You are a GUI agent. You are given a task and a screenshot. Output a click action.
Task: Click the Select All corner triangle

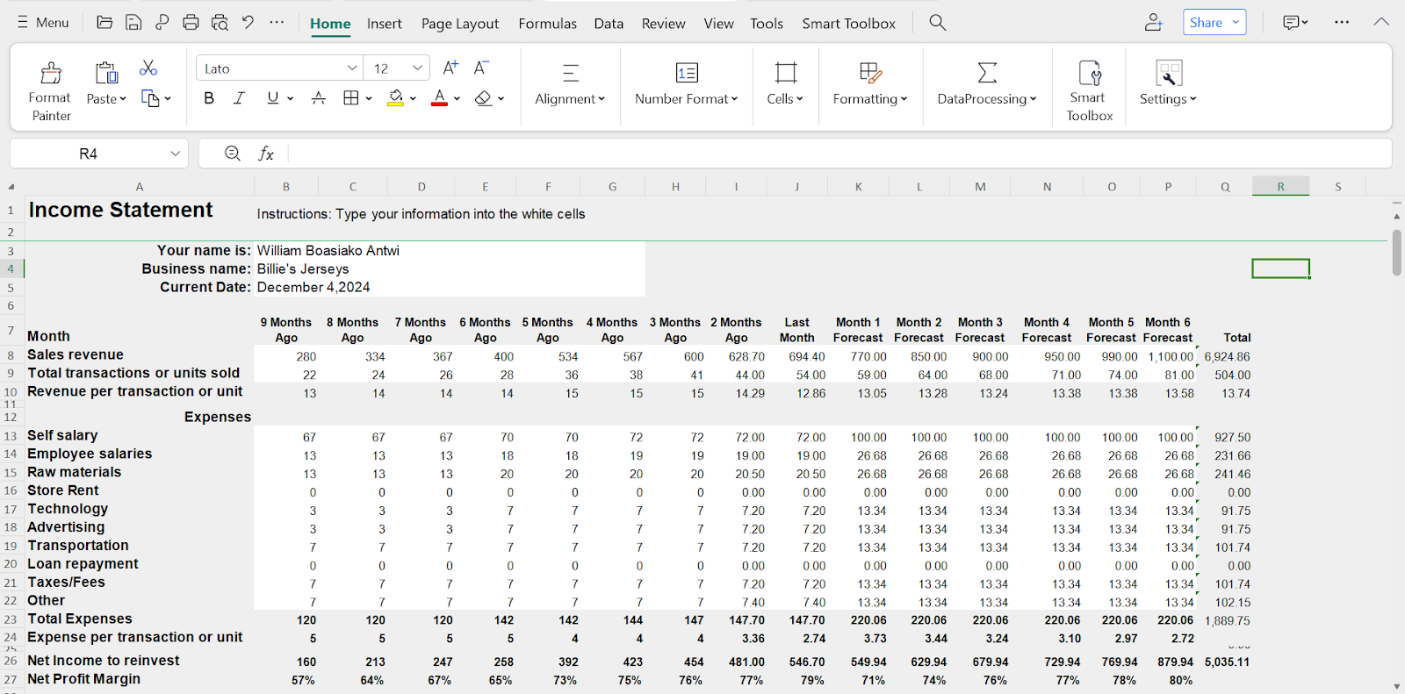11,186
